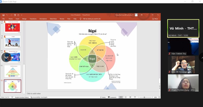Expand the next video participants arrow
The image size is (203, 107).
pos(201,57)
